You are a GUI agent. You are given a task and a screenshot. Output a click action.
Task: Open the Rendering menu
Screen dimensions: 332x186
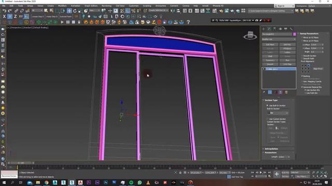click(106, 6)
